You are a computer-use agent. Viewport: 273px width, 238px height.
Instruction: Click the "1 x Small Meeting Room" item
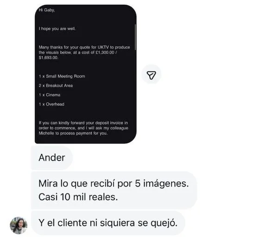click(x=62, y=76)
